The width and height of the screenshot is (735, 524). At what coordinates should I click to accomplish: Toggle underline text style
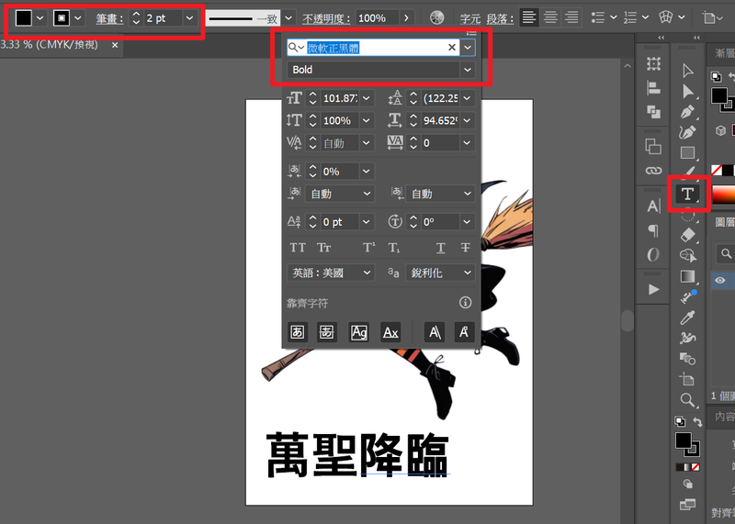441,248
